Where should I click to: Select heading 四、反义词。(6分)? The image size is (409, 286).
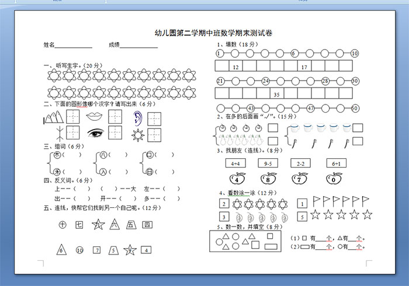68,180
